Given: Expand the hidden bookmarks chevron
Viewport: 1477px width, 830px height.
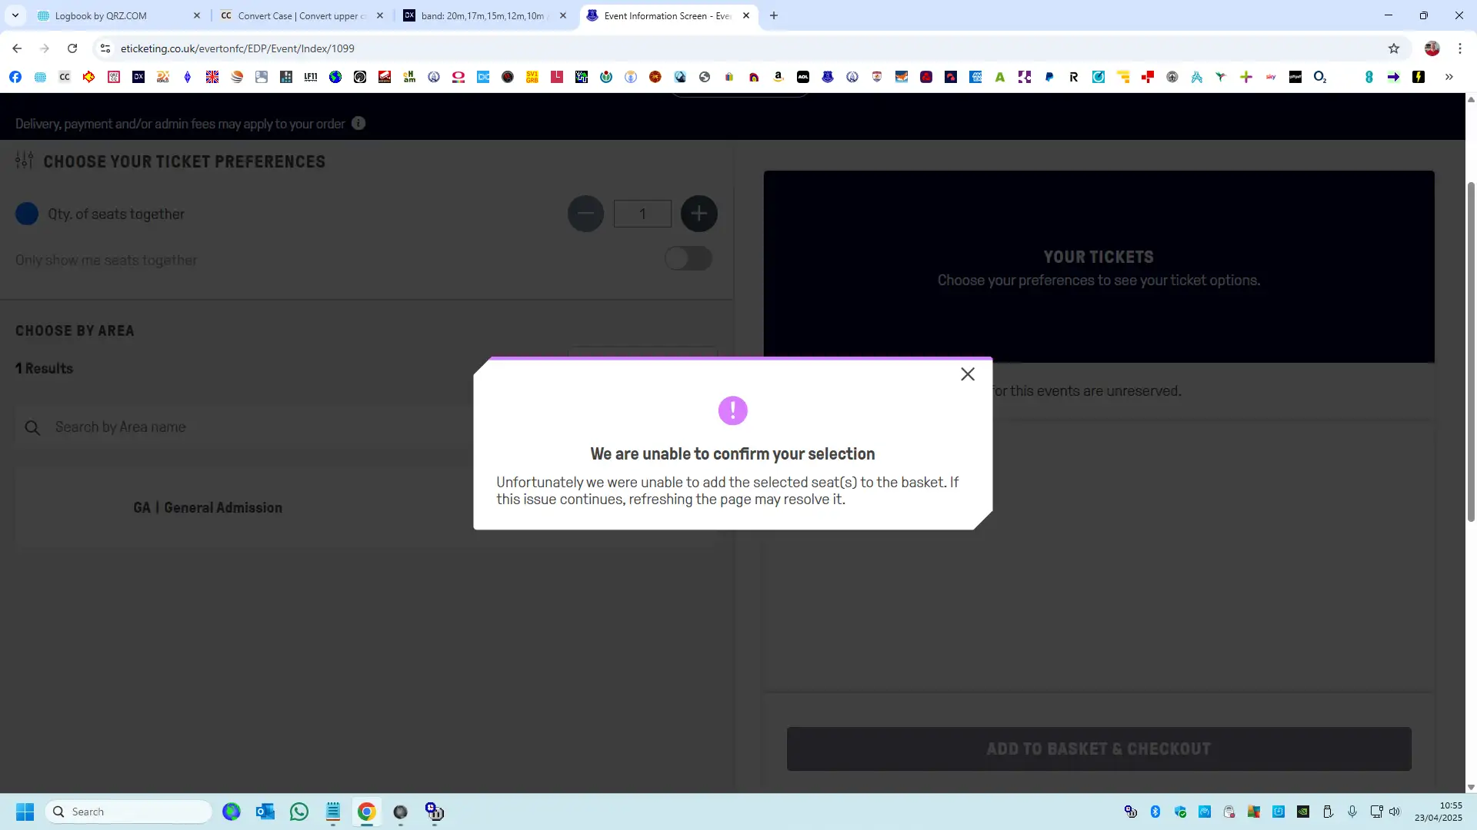Looking at the screenshot, I should [x=1449, y=77].
